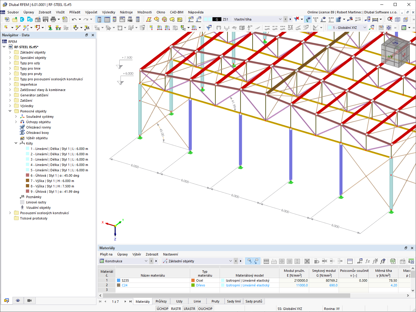Click the eye icon at navigator bottom

(18, 300)
